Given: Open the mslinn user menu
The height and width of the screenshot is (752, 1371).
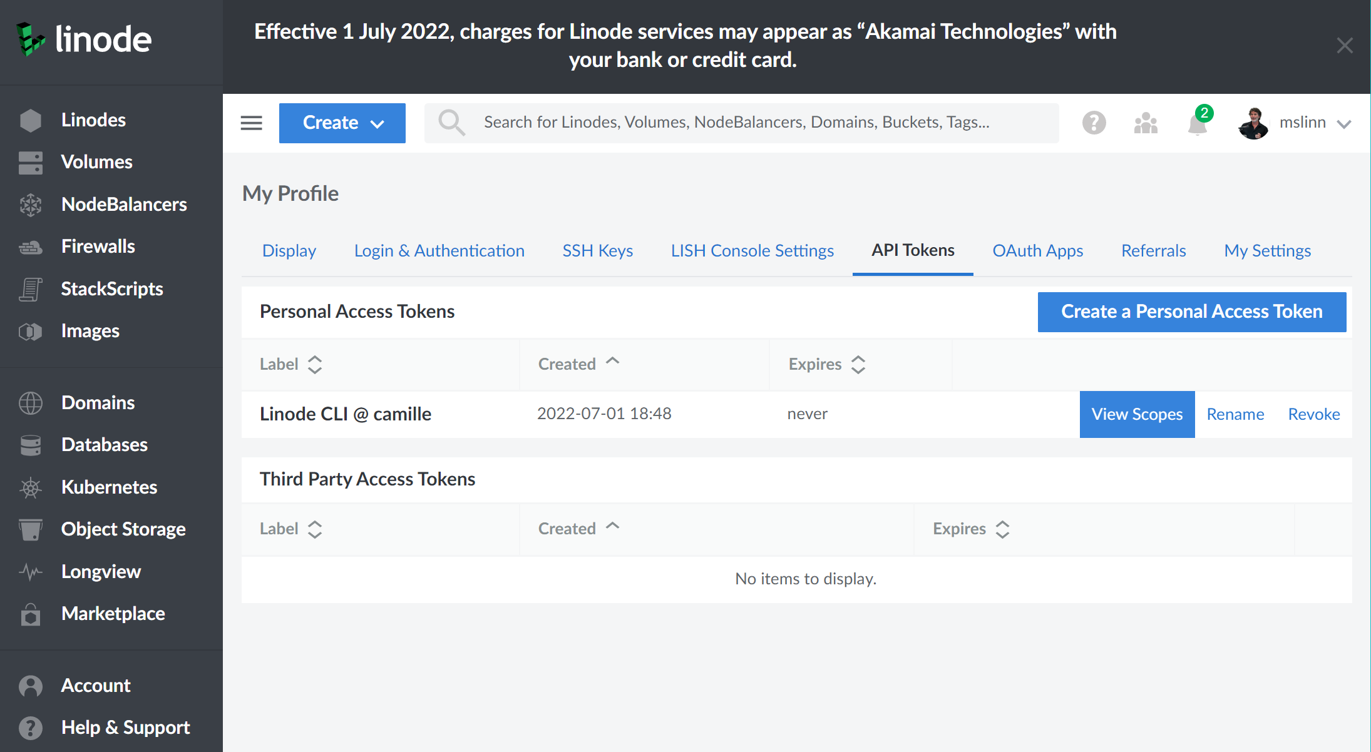Looking at the screenshot, I should (x=1295, y=123).
